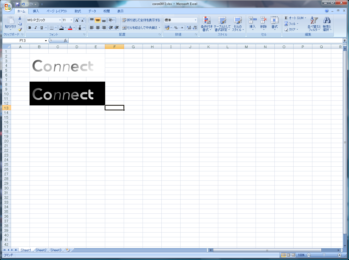
Task: Open Sort and Filter (並べ替えとフィルタ)
Action: pyautogui.click(x=314, y=24)
